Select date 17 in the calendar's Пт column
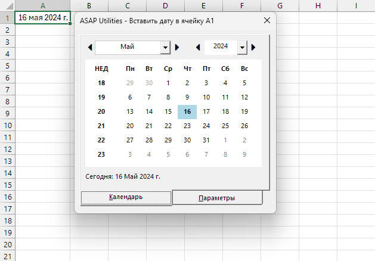375x261 pixels. (x=206, y=111)
